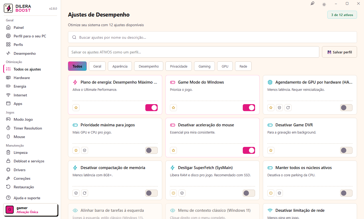This screenshot has width=364, height=219.
Task: Open Internet settings in the sidebar
Action: (31, 95)
